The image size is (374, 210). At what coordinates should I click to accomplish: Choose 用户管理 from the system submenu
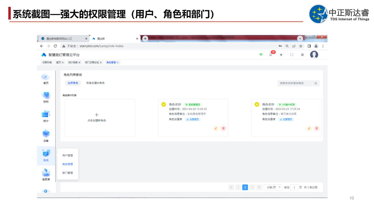pyautogui.click(x=68, y=156)
